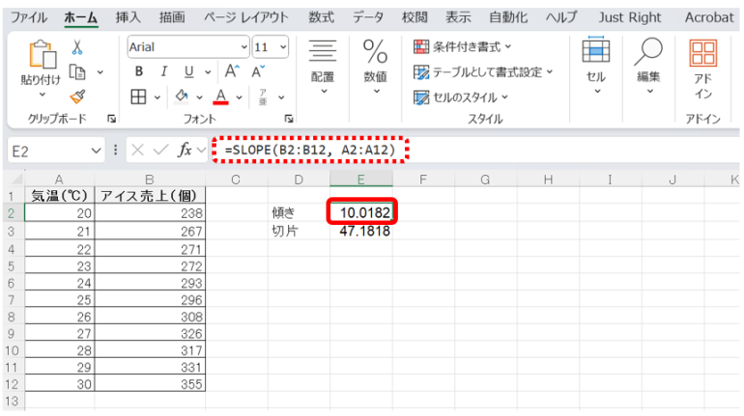Click the Paste (貼り付け) clipboard icon
This screenshot has height=416, width=744.
click(x=42, y=55)
